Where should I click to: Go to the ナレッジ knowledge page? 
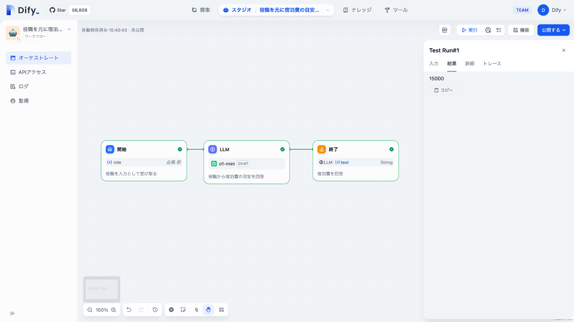coord(358,10)
